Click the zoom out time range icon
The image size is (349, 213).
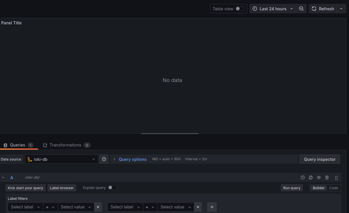(x=301, y=9)
